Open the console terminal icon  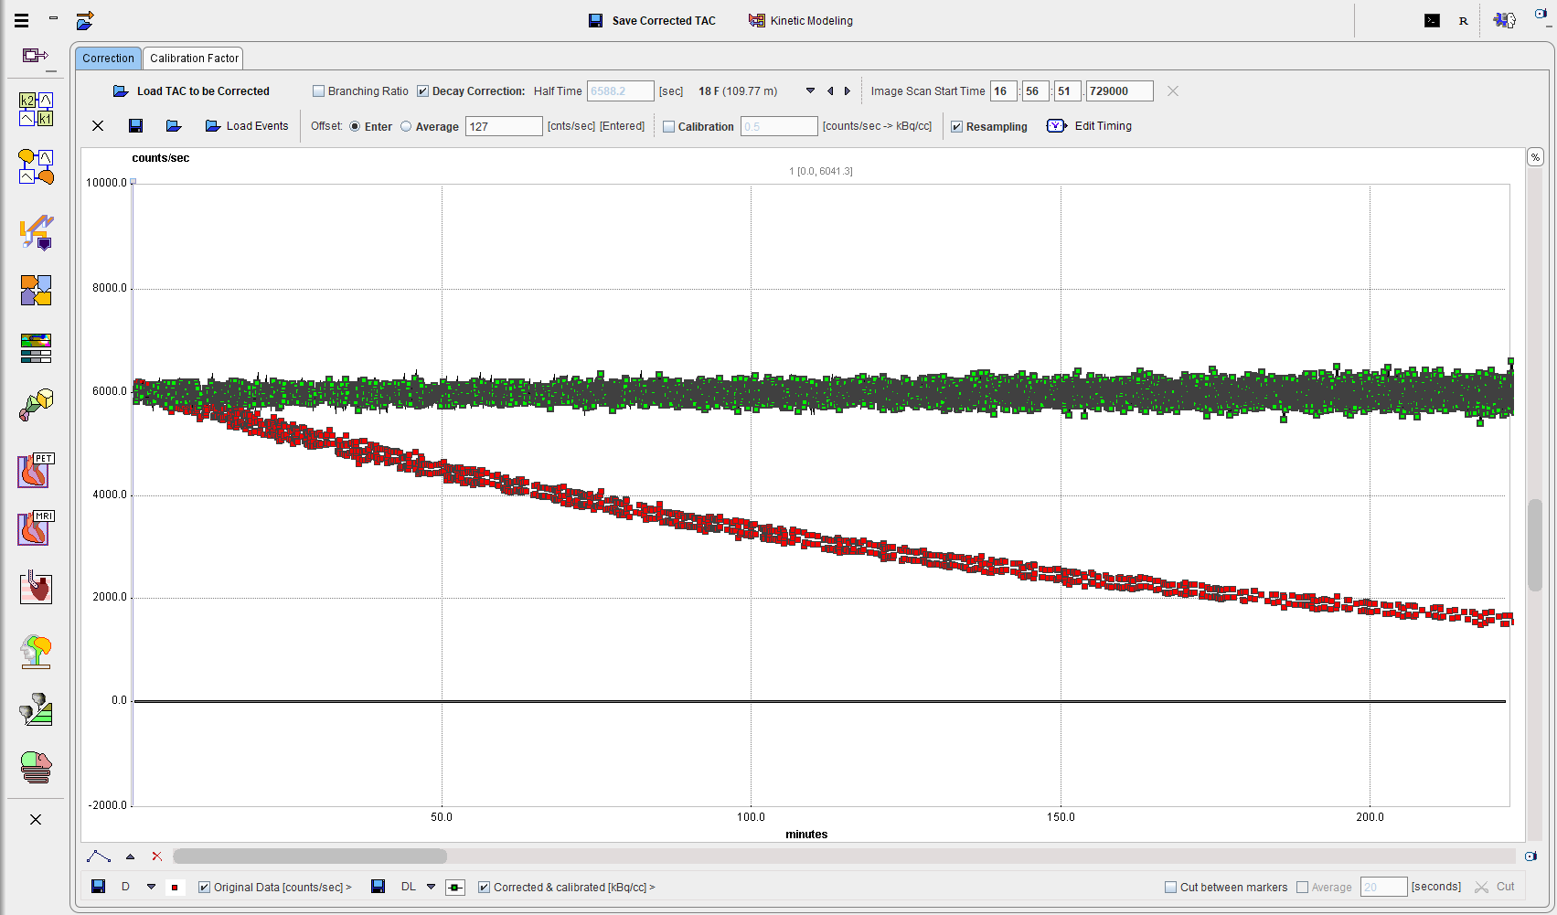(1432, 20)
